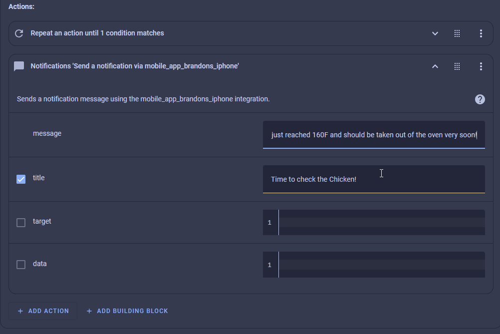Screen dimensions: 500x334
Task: Enable the data checkbox
Action: tap(21, 265)
